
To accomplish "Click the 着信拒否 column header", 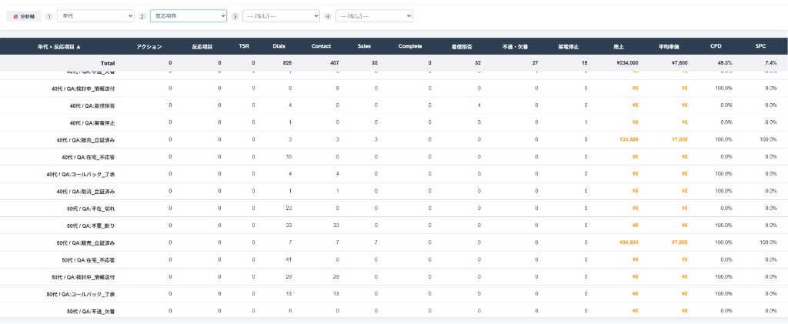I will [462, 46].
